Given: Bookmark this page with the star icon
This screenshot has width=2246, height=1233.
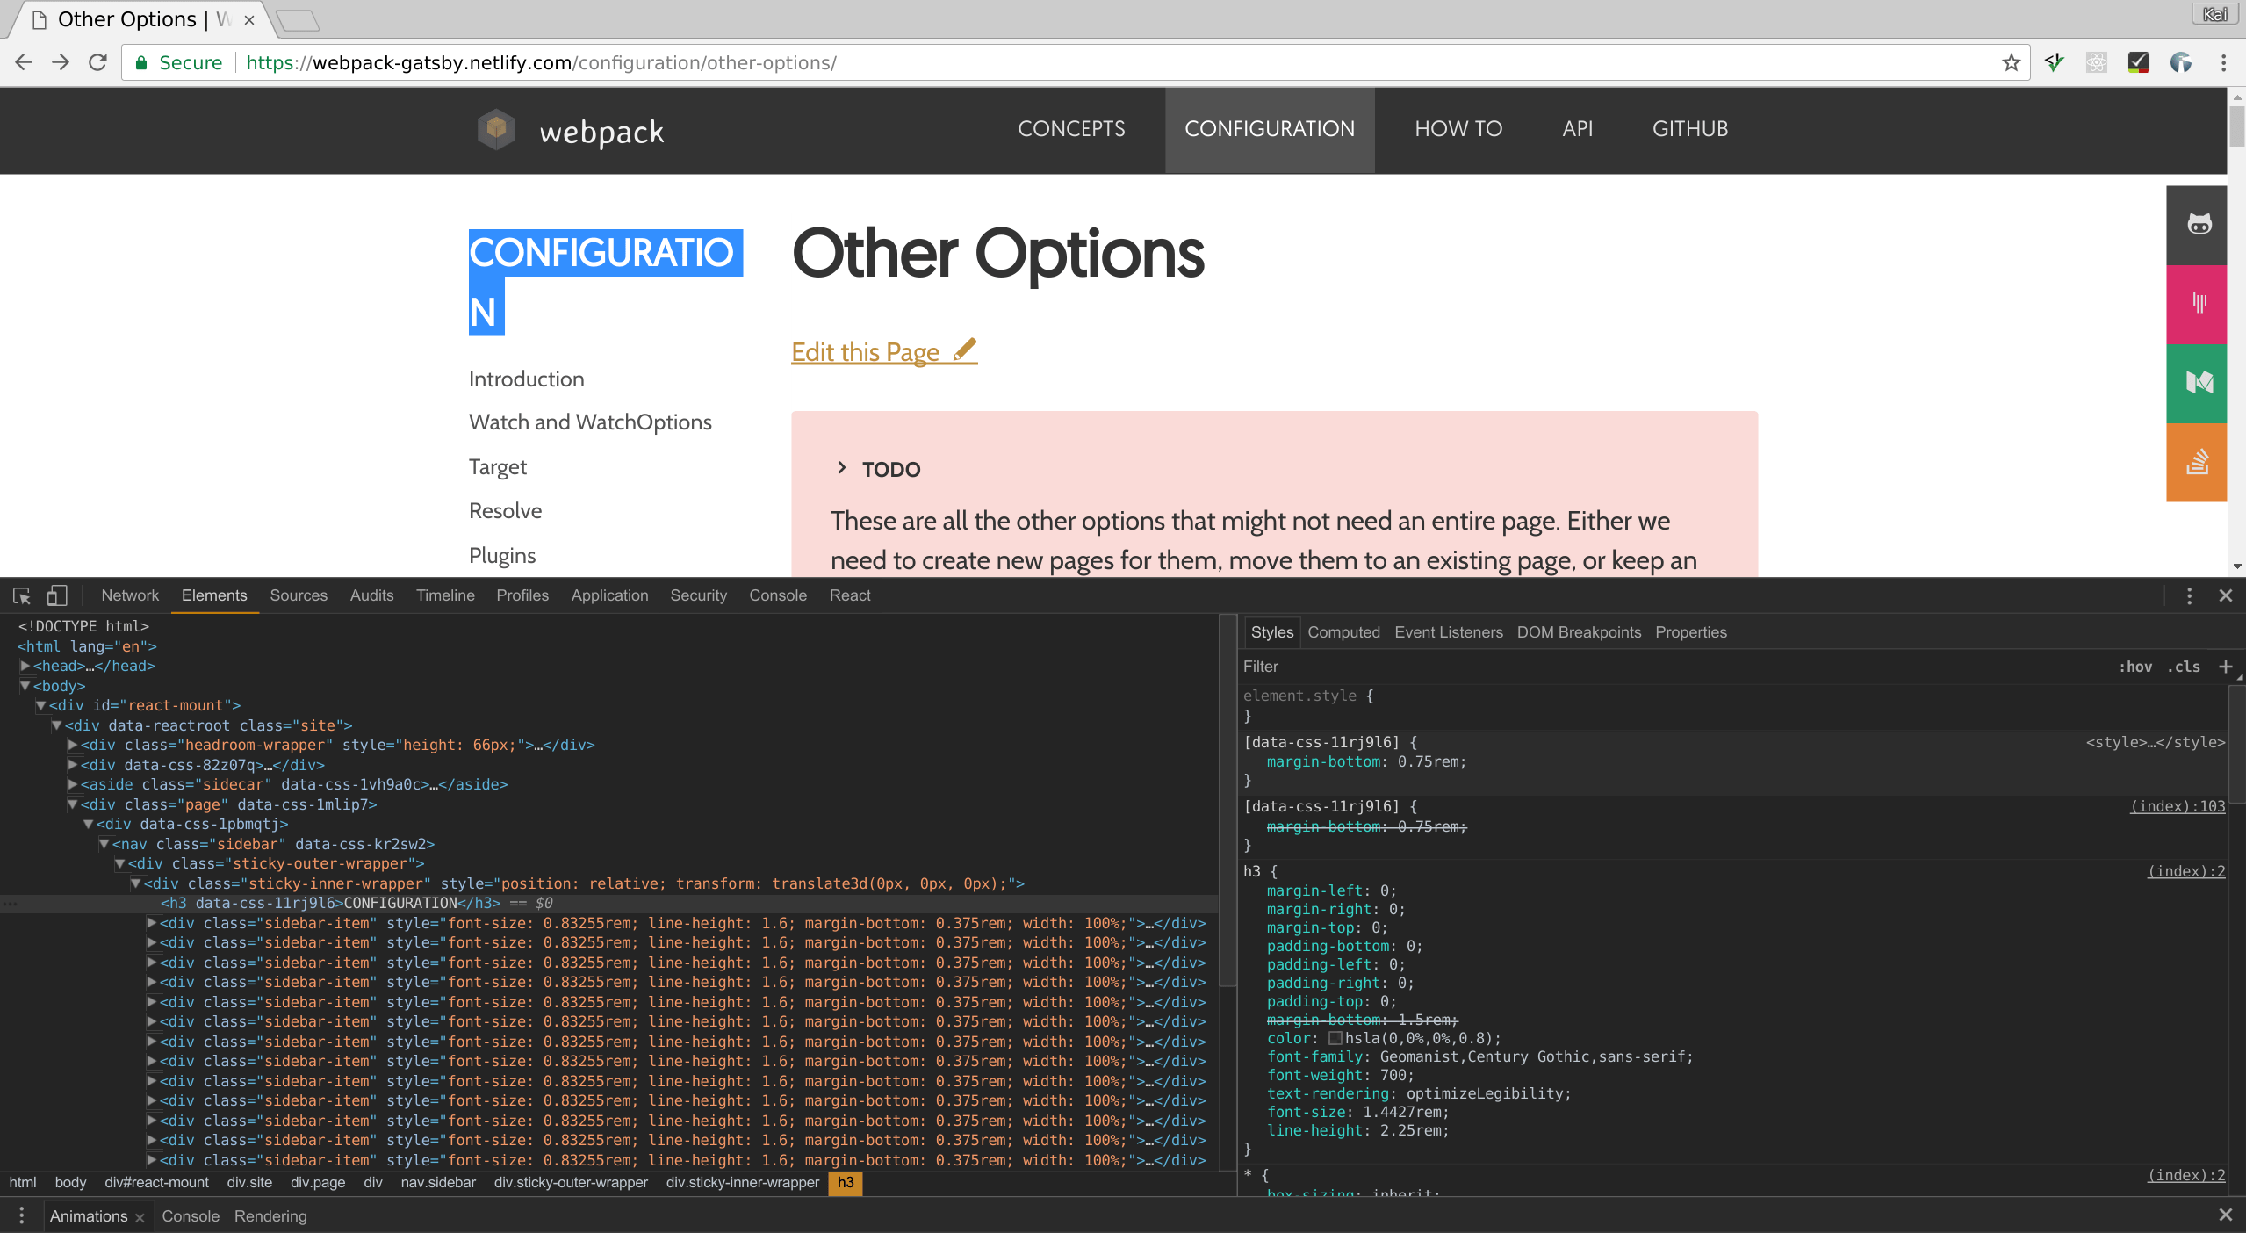Looking at the screenshot, I should (2011, 62).
